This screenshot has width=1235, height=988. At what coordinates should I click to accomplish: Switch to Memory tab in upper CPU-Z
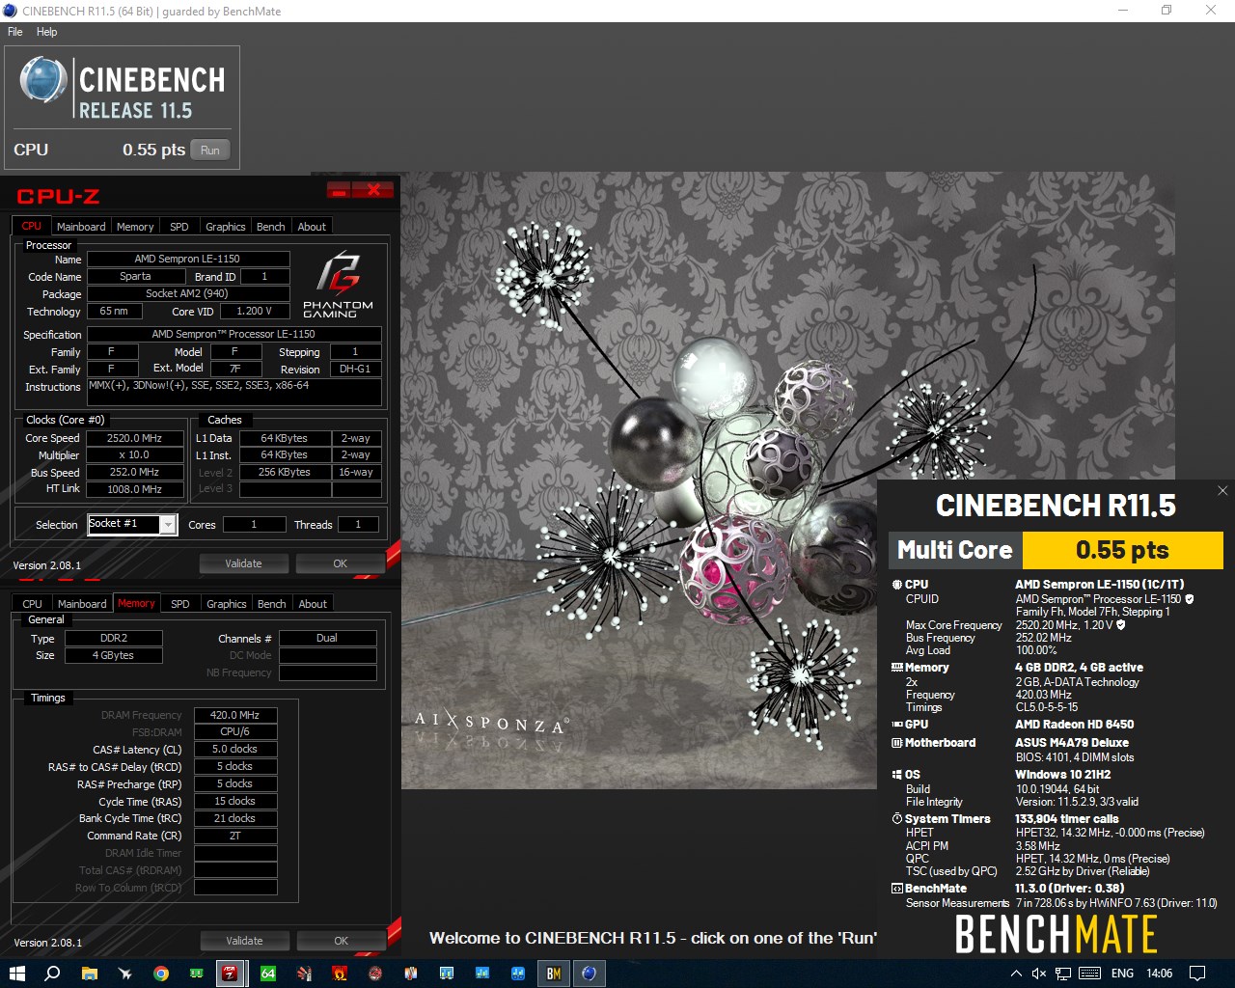(x=135, y=227)
